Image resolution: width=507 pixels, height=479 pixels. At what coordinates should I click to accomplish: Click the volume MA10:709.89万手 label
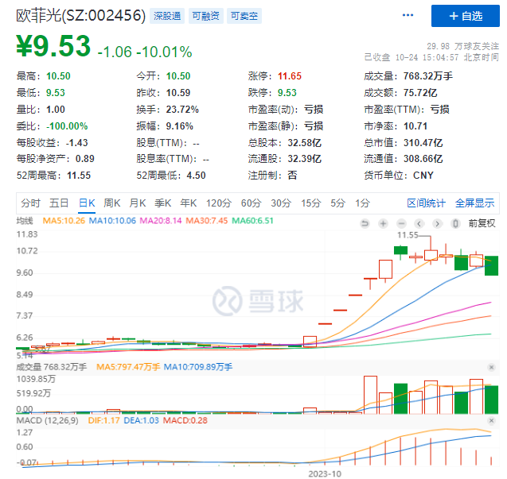coord(198,367)
